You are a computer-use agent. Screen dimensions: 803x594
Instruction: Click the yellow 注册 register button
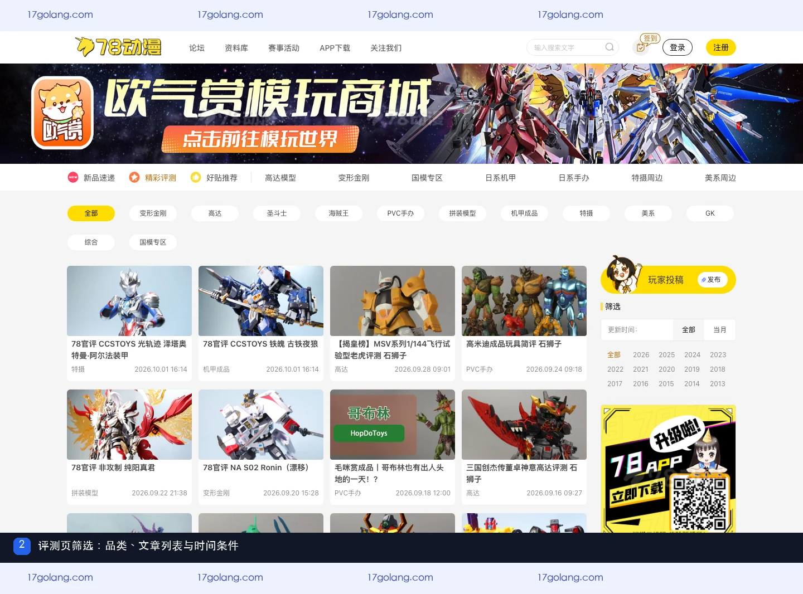[x=721, y=47]
